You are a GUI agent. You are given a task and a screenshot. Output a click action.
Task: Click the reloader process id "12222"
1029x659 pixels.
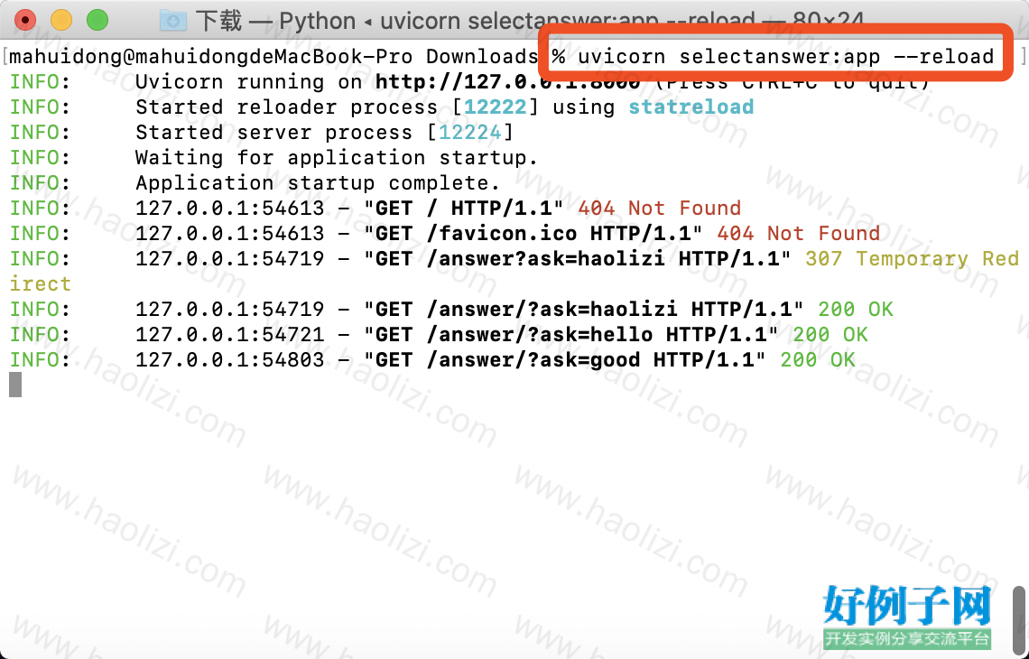tap(496, 107)
